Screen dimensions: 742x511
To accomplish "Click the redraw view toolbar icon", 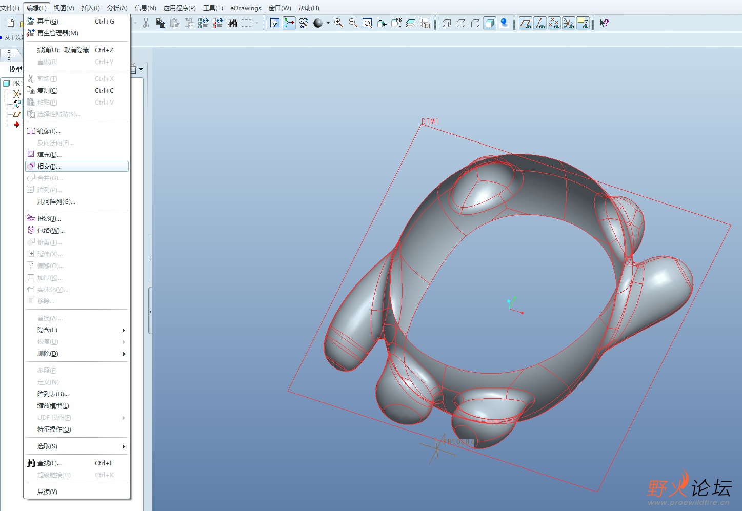I will (275, 23).
